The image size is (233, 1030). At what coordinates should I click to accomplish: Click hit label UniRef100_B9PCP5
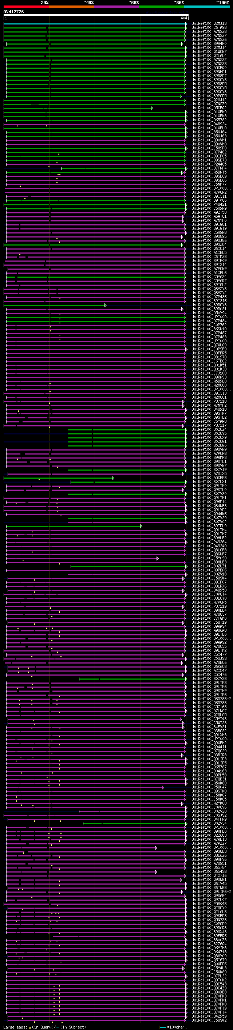point(209,96)
